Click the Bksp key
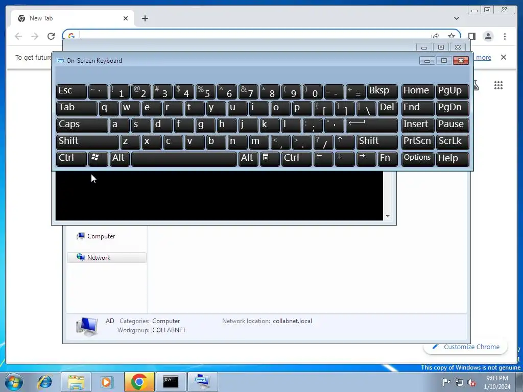This screenshot has width=523, height=392. pyautogui.click(x=383, y=91)
